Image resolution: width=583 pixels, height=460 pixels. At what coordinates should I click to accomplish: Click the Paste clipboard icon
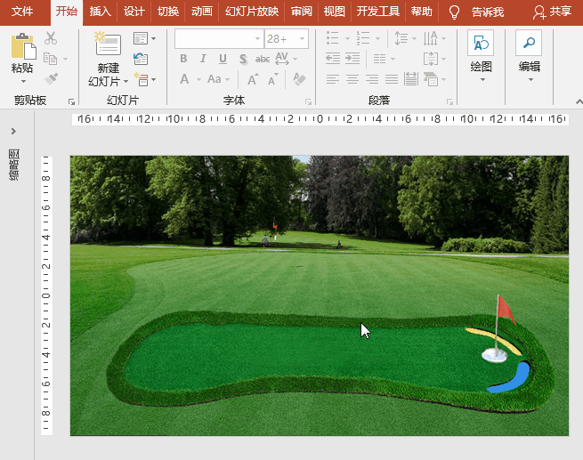point(23,46)
